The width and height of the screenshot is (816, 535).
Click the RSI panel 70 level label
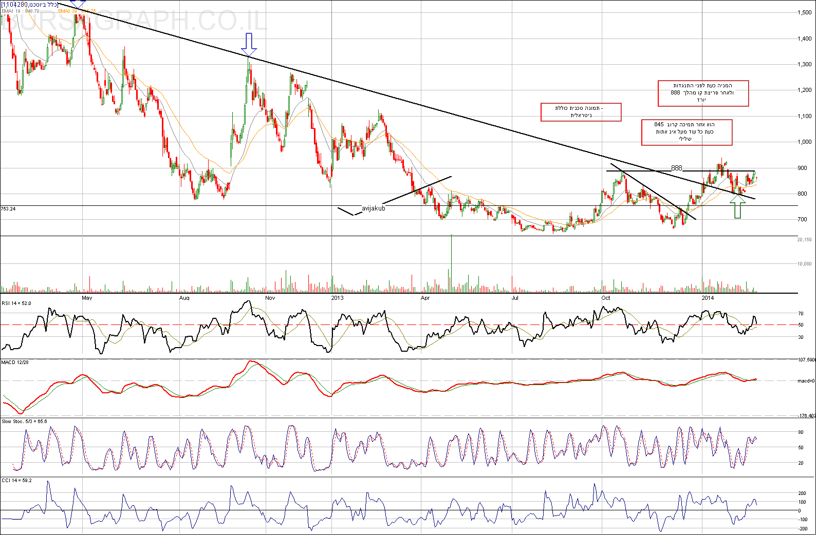[801, 313]
